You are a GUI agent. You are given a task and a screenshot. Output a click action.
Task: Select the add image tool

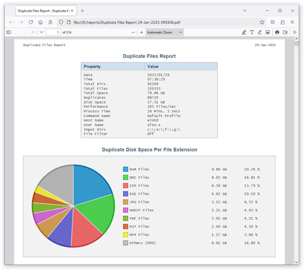pyautogui.click(x=268, y=32)
